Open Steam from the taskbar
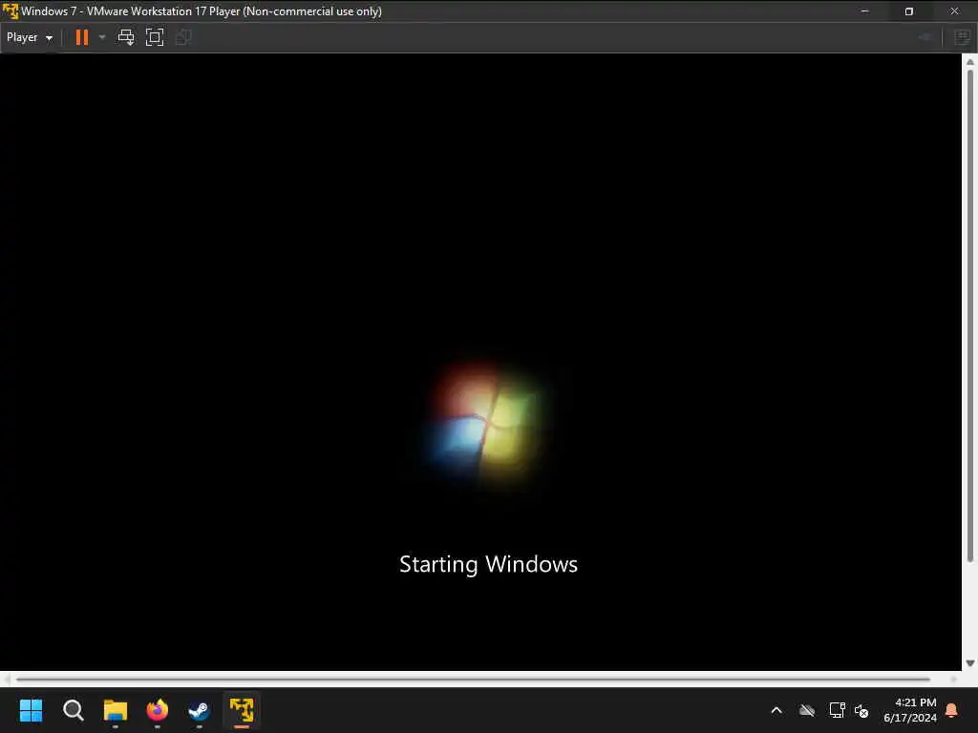Image resolution: width=978 pixels, height=733 pixels. click(x=199, y=710)
